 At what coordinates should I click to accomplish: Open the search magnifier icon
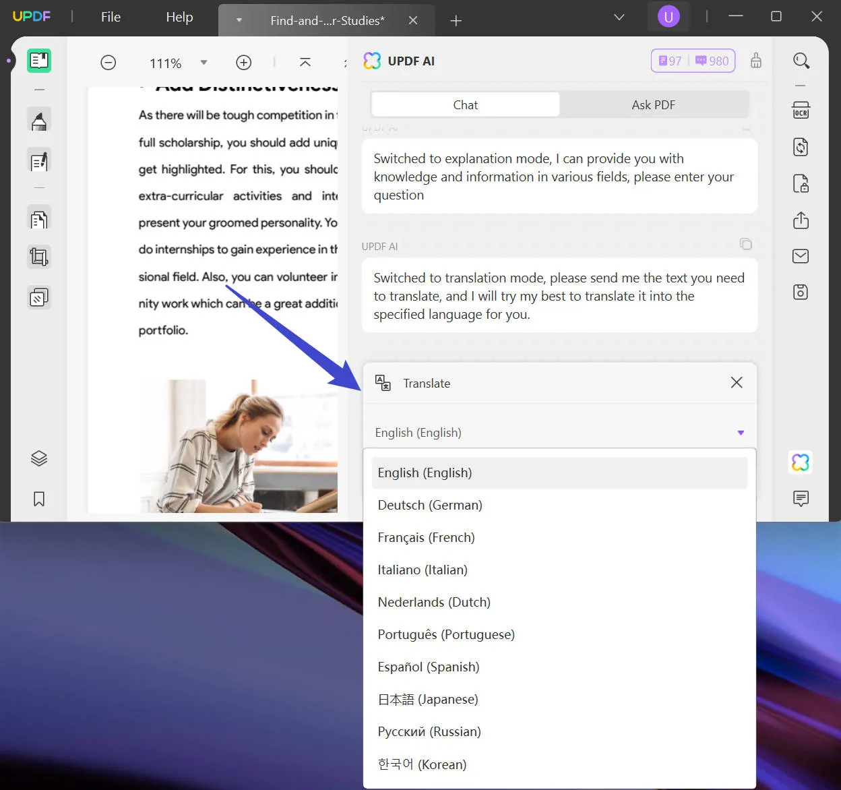pos(801,61)
